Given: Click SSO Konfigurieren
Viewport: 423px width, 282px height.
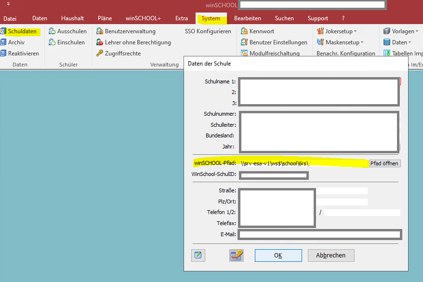Looking at the screenshot, I should click(208, 31).
